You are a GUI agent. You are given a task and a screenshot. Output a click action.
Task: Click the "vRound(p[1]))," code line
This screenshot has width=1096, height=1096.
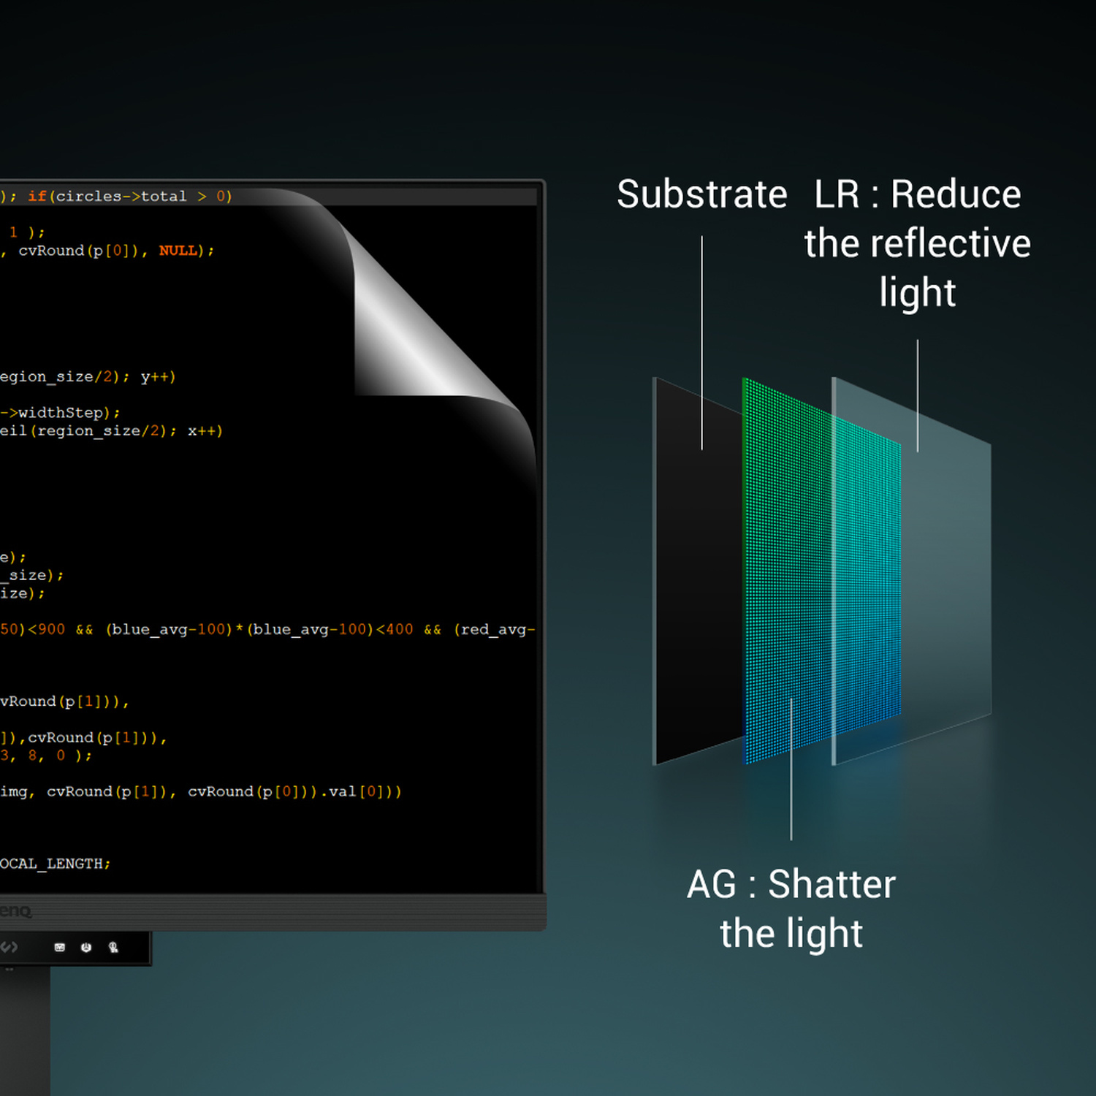click(x=64, y=701)
